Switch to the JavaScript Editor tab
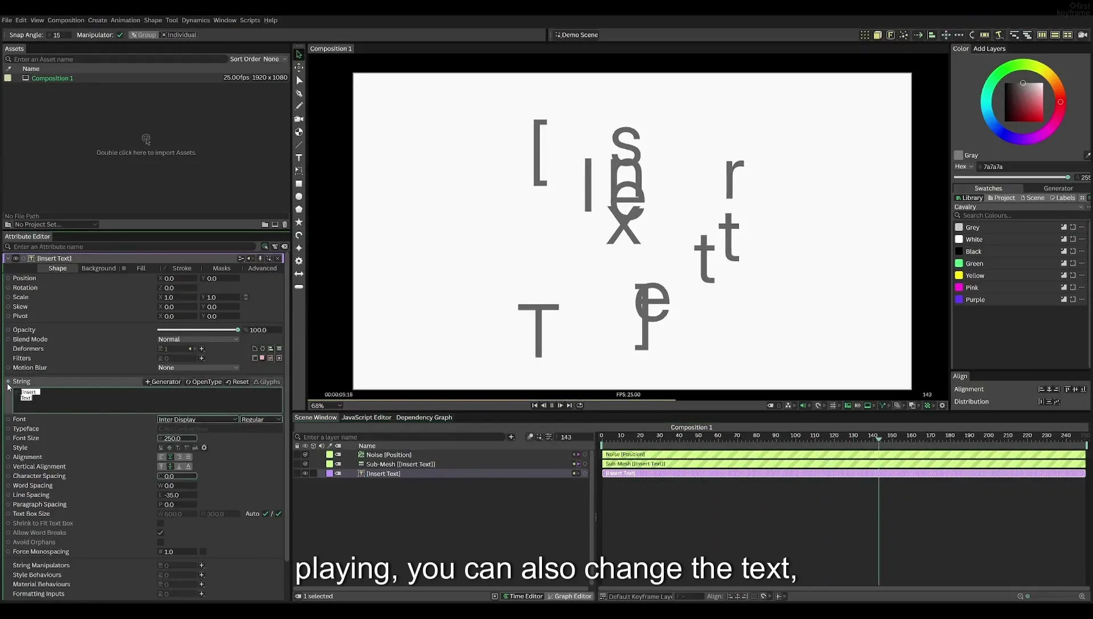 (366, 418)
